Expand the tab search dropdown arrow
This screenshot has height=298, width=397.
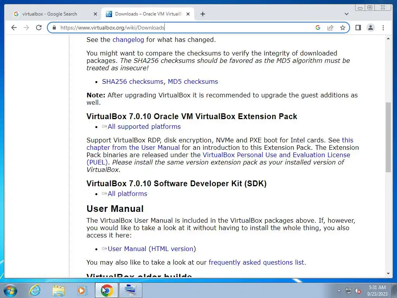point(347,14)
